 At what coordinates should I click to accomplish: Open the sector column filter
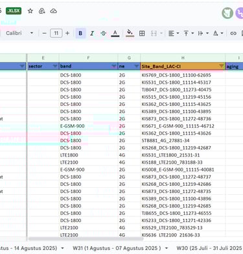(x=55, y=66)
